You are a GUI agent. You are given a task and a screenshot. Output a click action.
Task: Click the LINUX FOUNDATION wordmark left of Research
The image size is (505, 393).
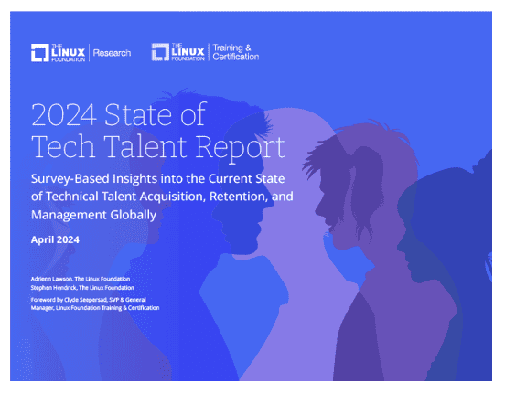68,53
